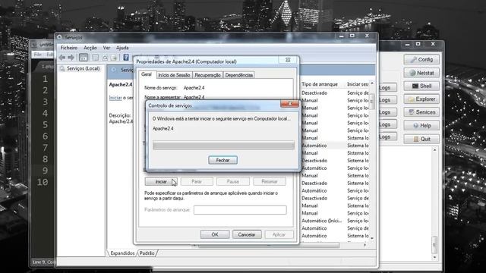
Task: Click the service start progress bar
Action: (223, 145)
